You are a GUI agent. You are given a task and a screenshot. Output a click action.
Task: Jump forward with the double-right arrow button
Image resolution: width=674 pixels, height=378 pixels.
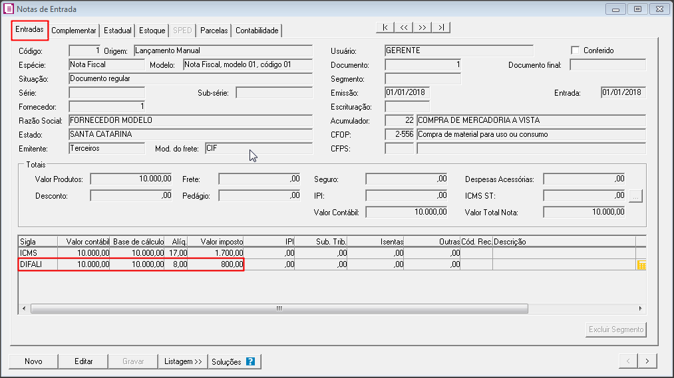coord(422,27)
